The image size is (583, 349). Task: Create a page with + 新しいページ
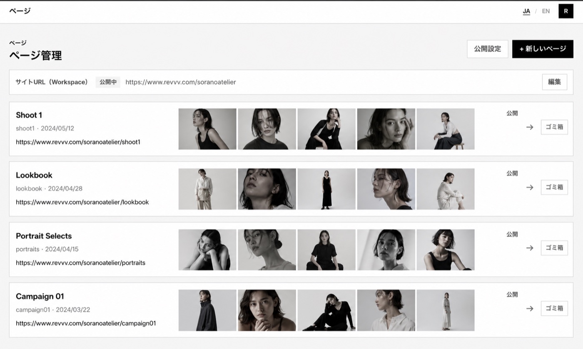click(x=543, y=49)
